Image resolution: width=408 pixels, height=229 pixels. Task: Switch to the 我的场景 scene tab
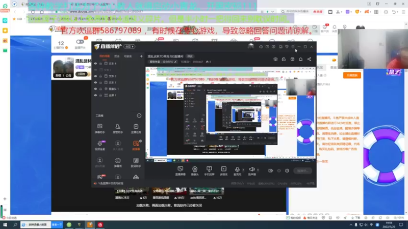tap(105, 56)
